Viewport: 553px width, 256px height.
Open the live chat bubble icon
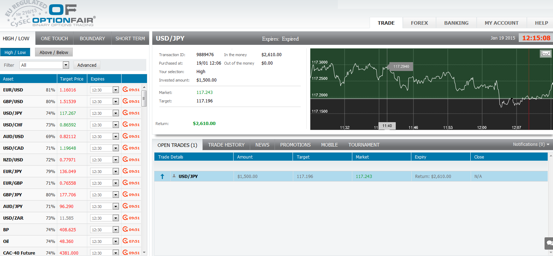point(549,243)
